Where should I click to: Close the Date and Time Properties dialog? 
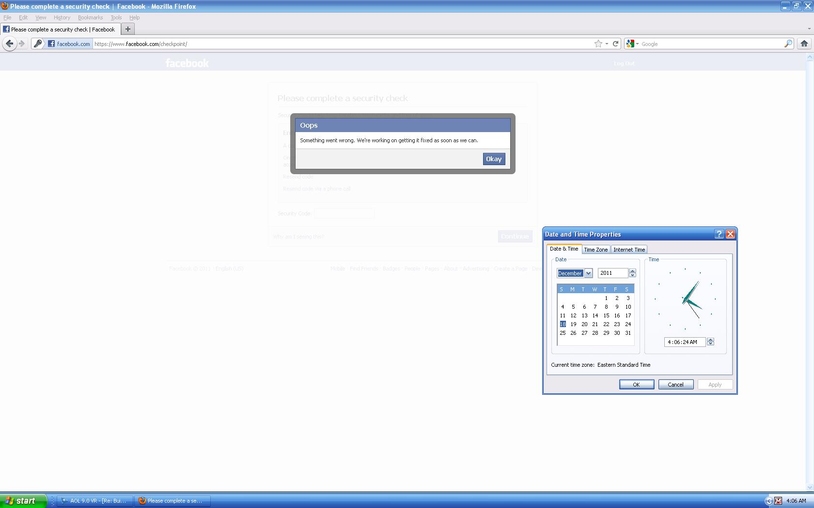(730, 234)
